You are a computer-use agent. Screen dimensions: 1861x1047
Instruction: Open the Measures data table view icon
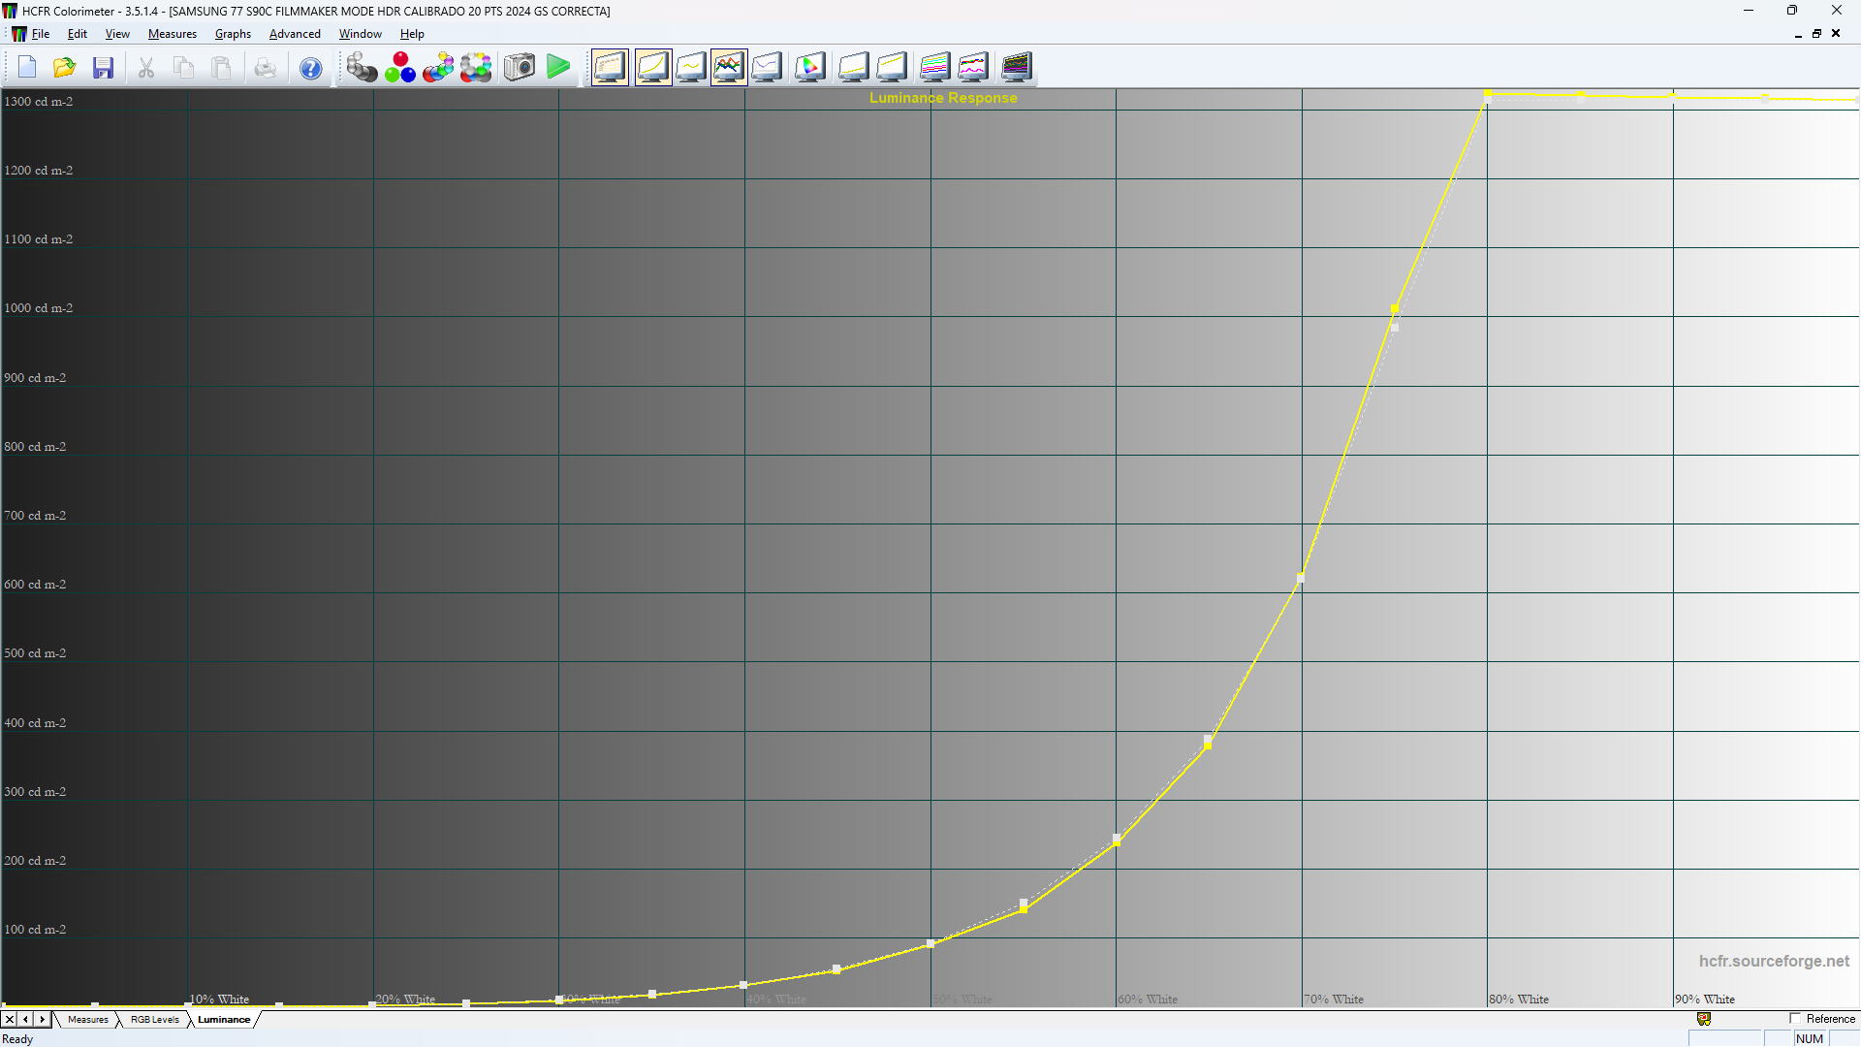pos(610,67)
